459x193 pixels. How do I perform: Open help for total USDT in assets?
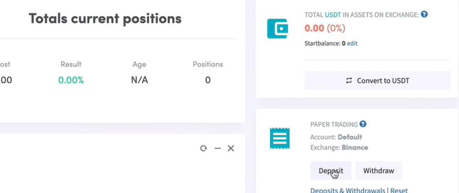point(424,14)
